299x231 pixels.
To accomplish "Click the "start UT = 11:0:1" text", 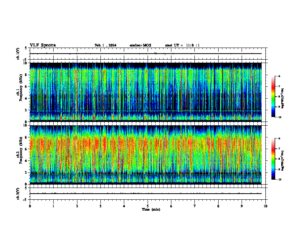I will [182, 45].
